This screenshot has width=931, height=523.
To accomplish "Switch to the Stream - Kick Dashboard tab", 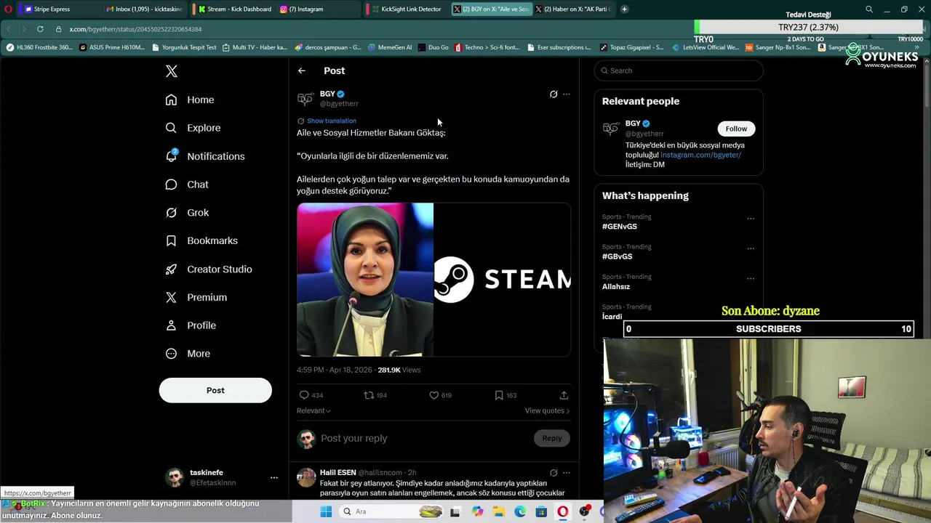I will point(235,9).
